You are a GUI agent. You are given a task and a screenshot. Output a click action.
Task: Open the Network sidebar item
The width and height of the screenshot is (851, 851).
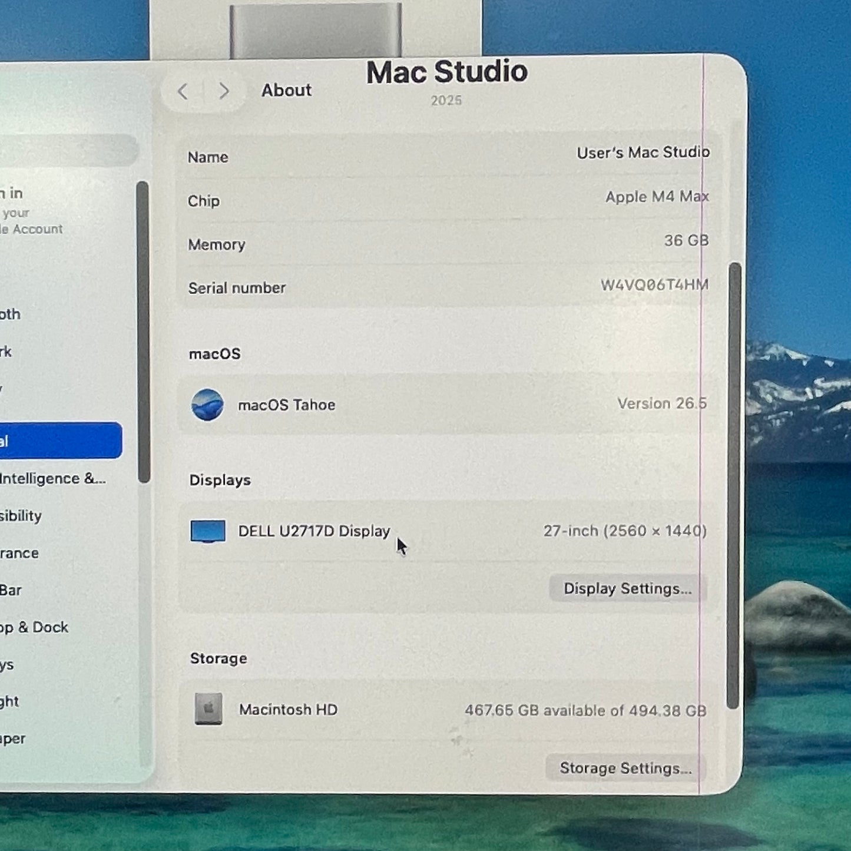[x=6, y=352]
